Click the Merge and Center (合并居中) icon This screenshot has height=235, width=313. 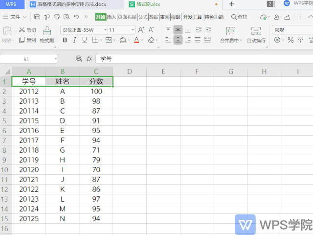[231, 31]
